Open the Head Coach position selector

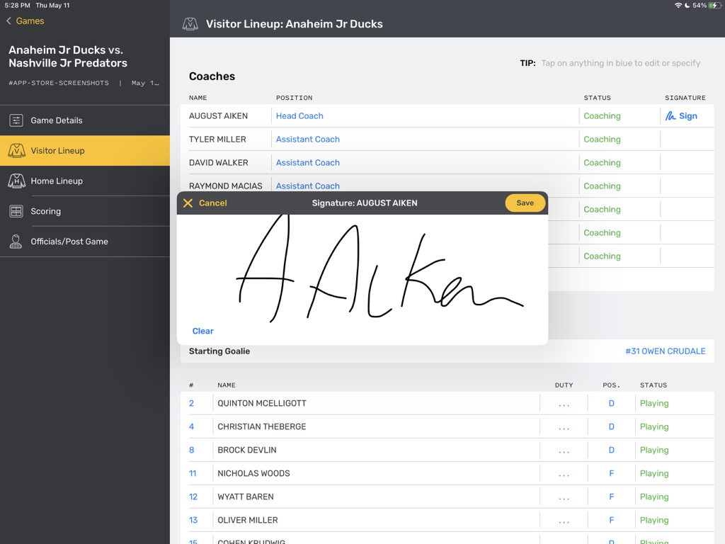(299, 115)
